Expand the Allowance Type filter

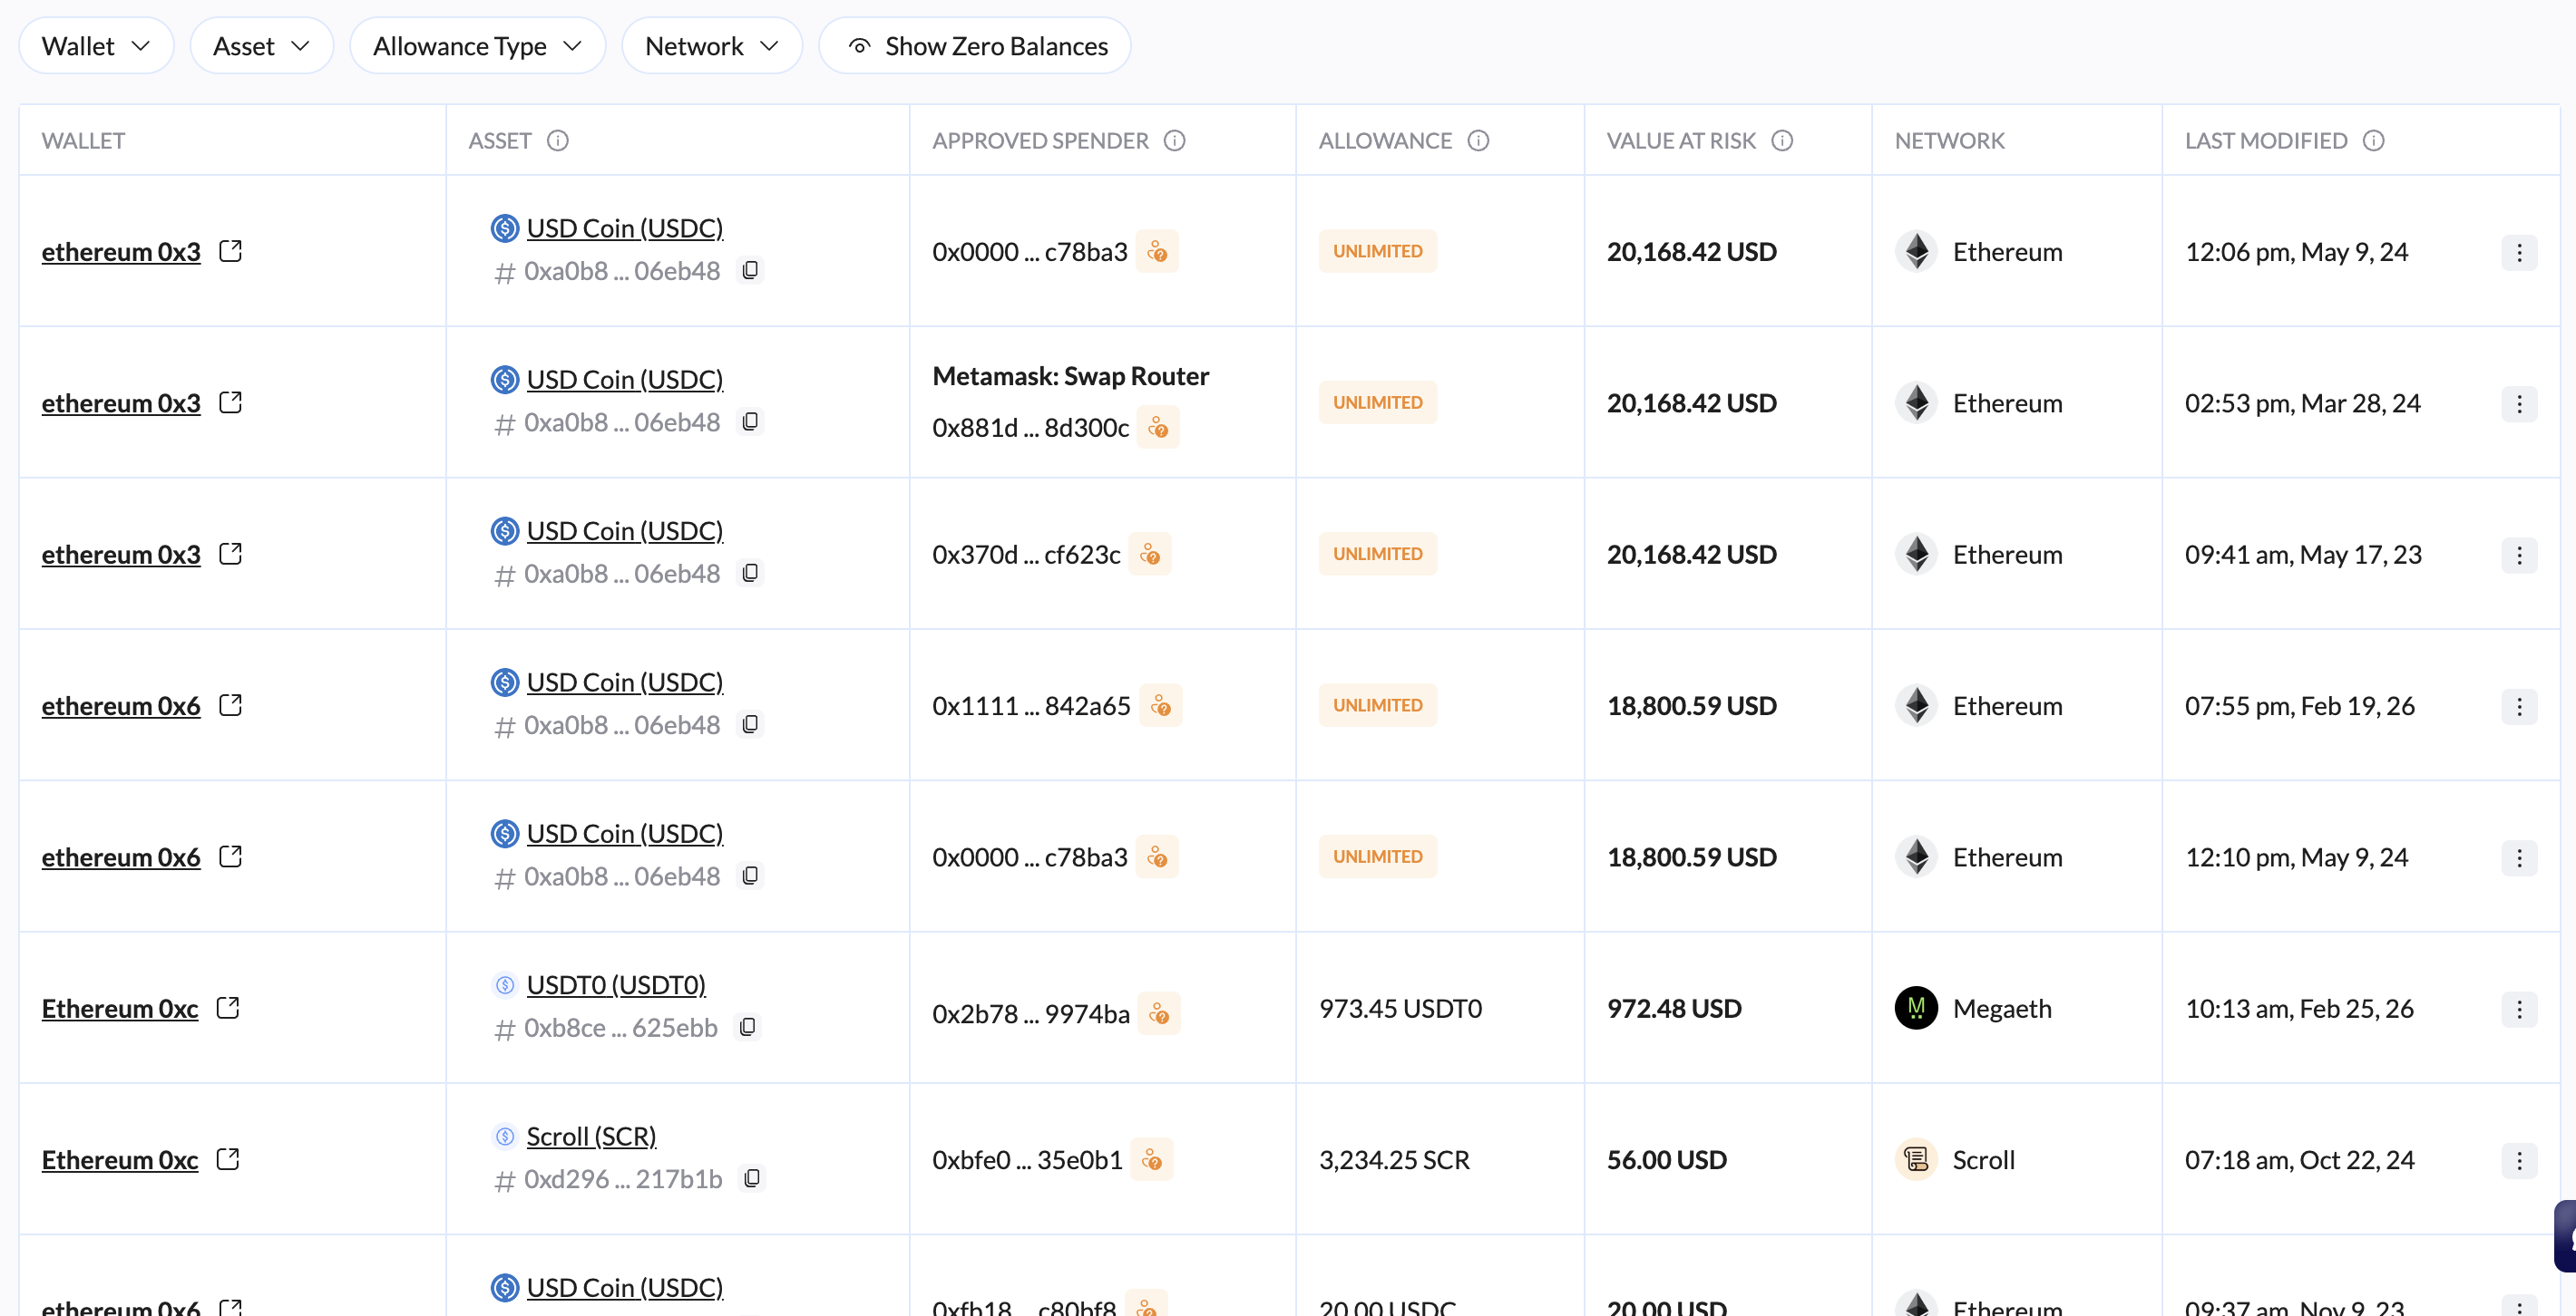pyautogui.click(x=477, y=46)
